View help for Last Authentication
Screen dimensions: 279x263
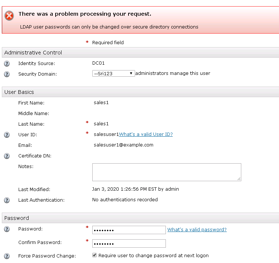pyautogui.click(x=7, y=200)
